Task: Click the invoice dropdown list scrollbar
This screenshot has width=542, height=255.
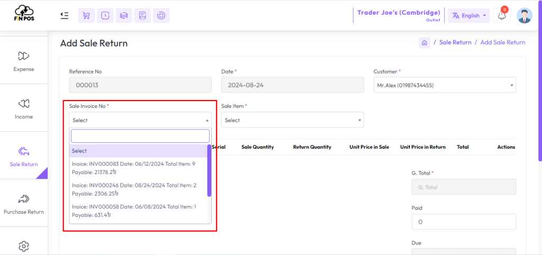Action: 209,171
